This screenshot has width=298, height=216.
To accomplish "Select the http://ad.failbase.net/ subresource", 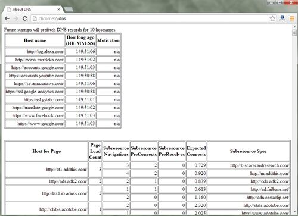I will [x=249, y=189].
